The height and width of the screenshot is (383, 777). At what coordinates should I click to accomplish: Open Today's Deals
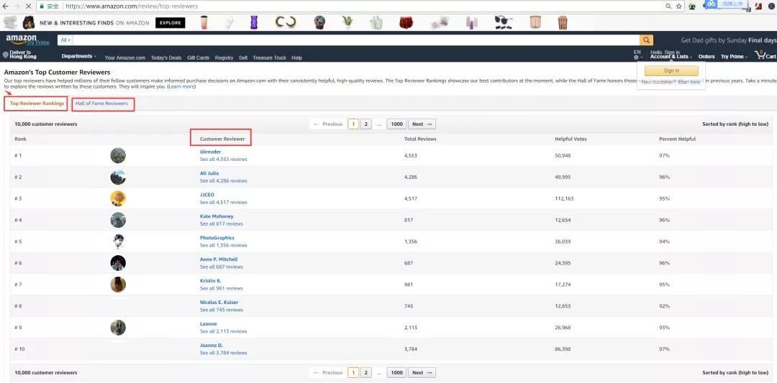(166, 58)
